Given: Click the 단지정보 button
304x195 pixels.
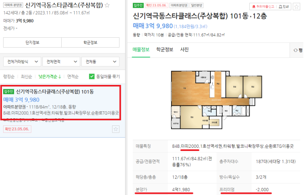Looking at the screenshot, I should click(32, 42).
